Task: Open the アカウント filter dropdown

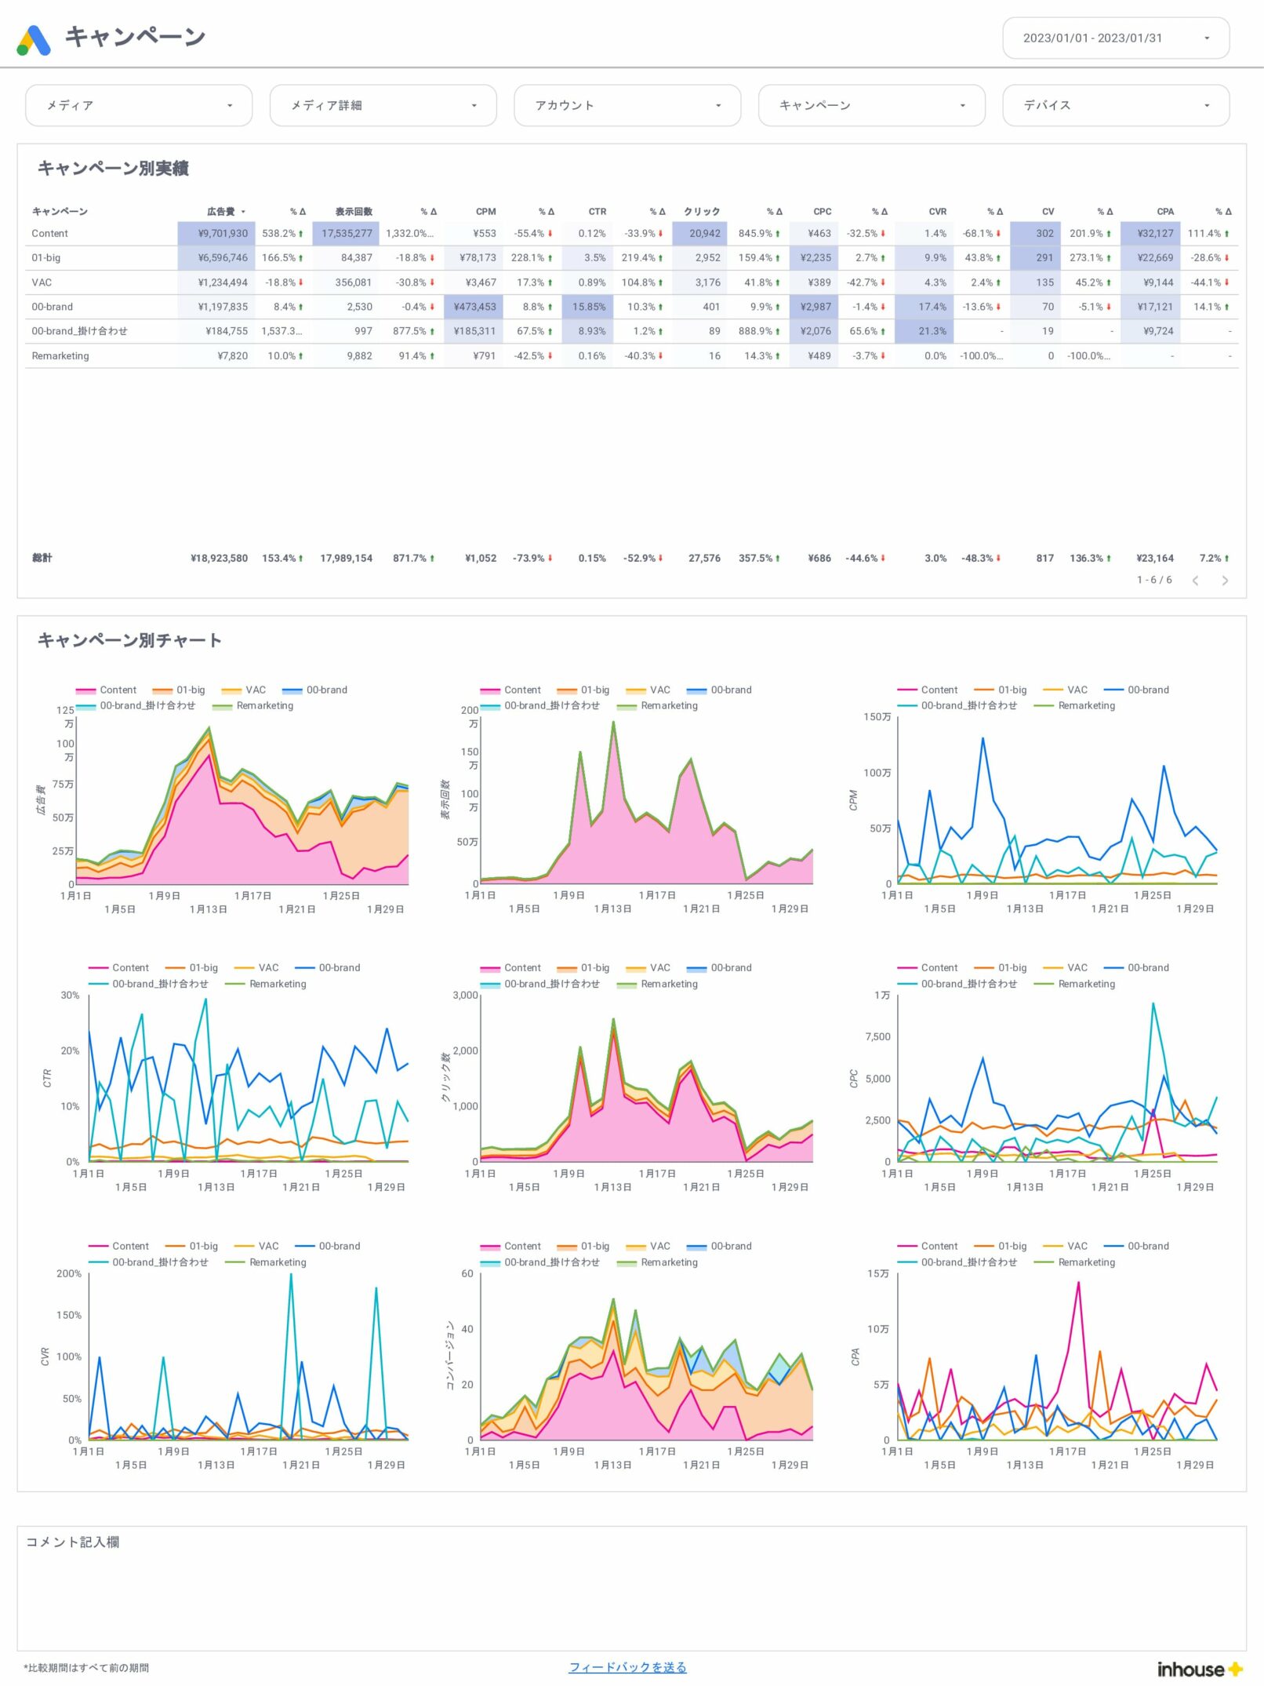Action: coord(627,105)
